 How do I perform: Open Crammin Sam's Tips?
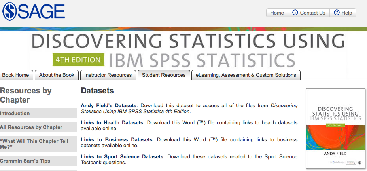(x=38, y=161)
